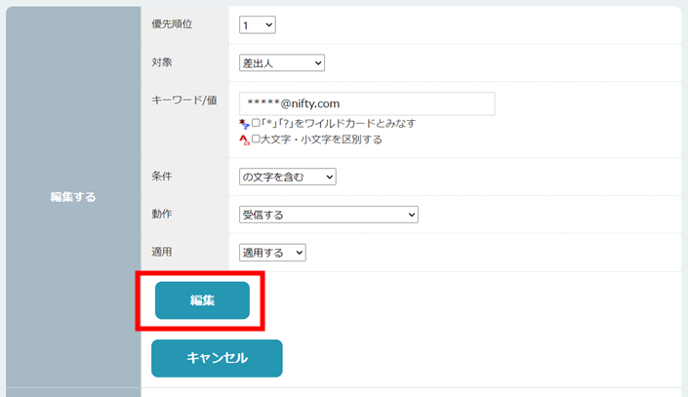Select the 編集する section in left panel
The height and width of the screenshot is (397, 688).
point(73,197)
